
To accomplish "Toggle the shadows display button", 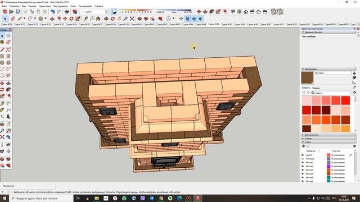I will (114, 11).
